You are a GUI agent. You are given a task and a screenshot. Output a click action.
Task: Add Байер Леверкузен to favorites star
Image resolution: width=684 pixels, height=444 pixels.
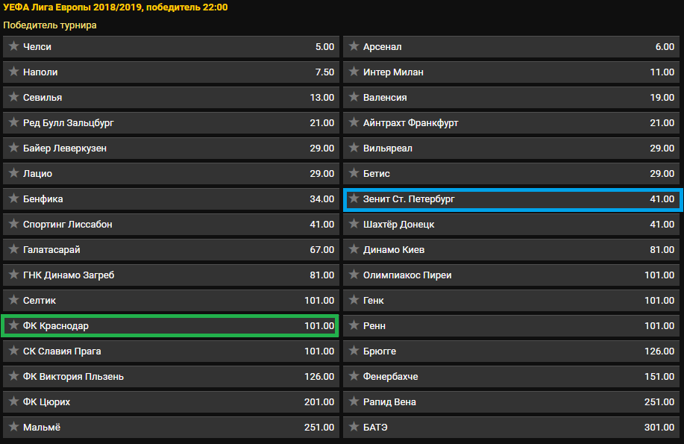point(13,148)
